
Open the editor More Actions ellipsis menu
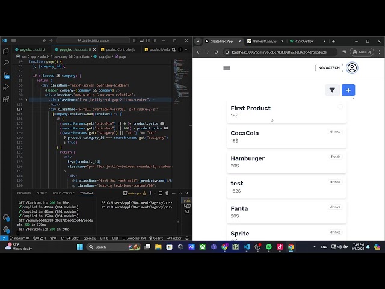[x=187, y=49]
